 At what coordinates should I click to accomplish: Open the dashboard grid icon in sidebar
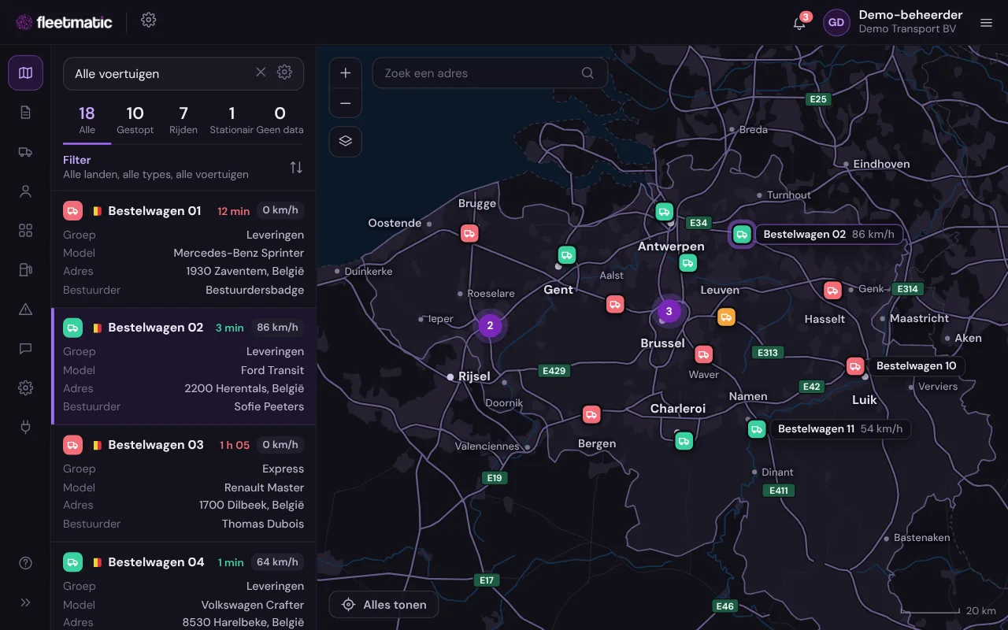point(25,231)
